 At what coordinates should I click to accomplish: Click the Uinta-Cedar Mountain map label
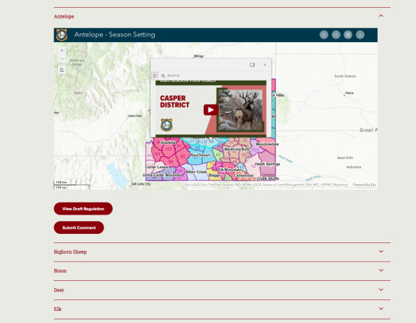click(163, 175)
